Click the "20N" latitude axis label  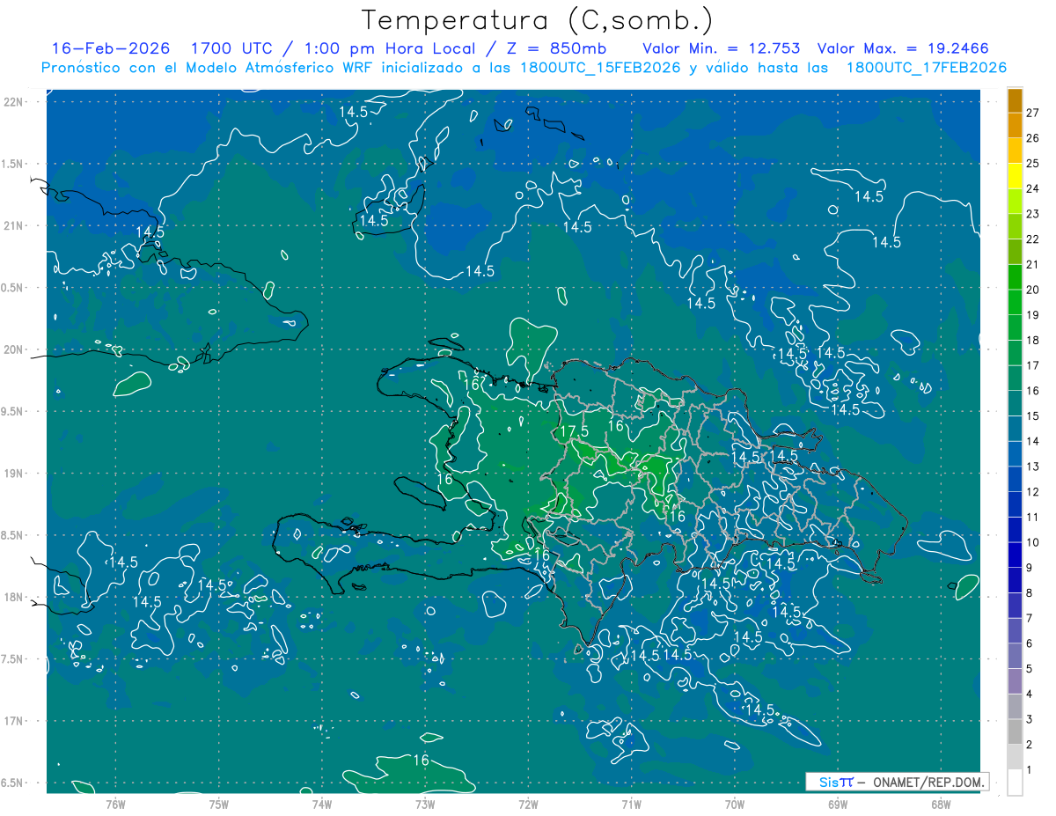[14, 349]
